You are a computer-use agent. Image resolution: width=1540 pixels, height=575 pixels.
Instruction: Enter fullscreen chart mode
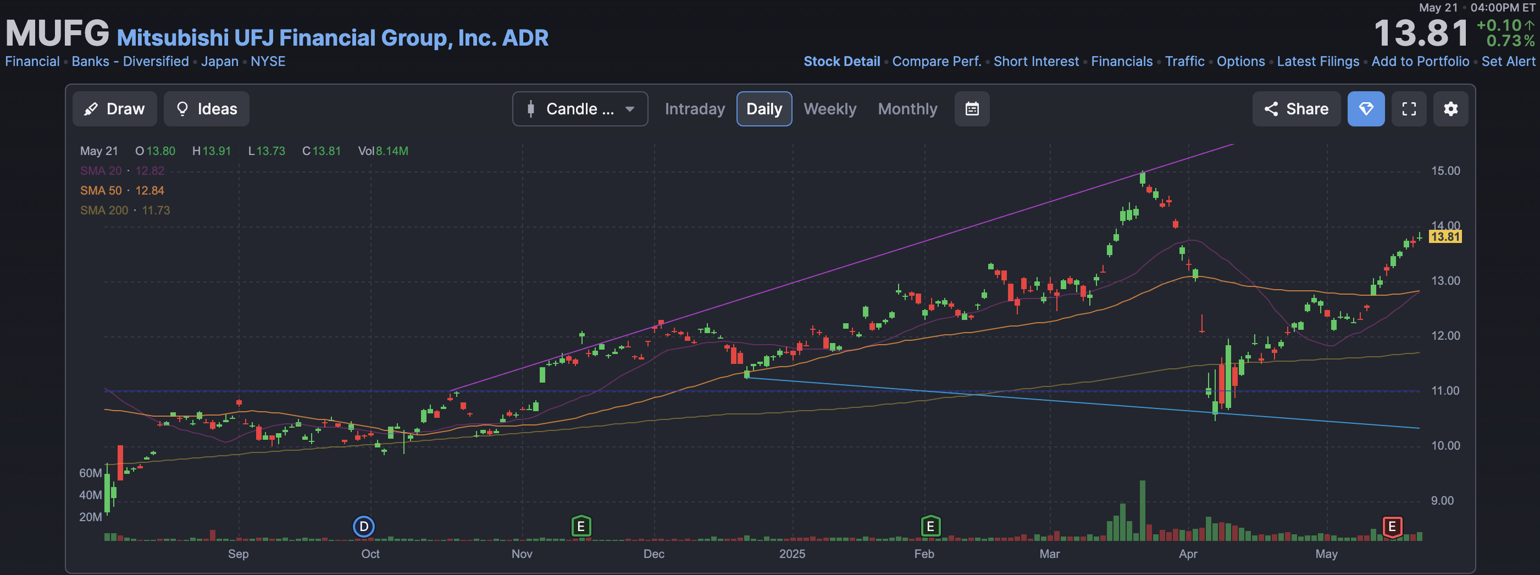point(1409,109)
